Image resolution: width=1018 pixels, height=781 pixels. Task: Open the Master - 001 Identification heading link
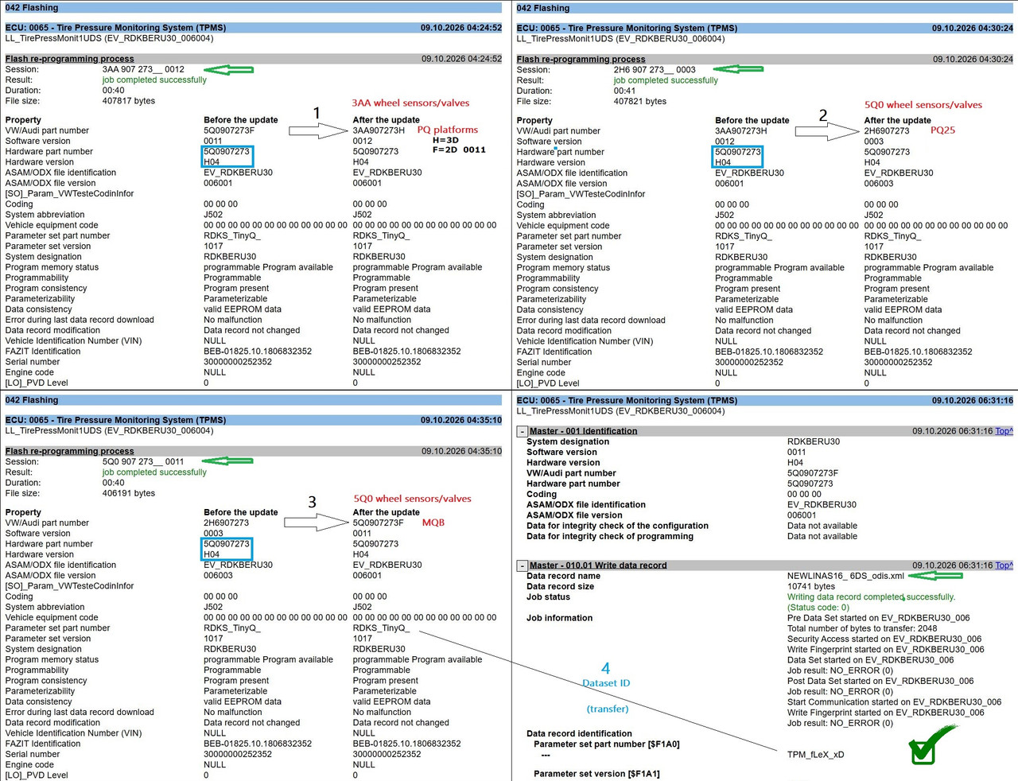click(583, 432)
